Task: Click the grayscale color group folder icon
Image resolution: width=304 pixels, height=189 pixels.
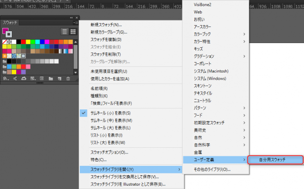Action: tap(4, 62)
